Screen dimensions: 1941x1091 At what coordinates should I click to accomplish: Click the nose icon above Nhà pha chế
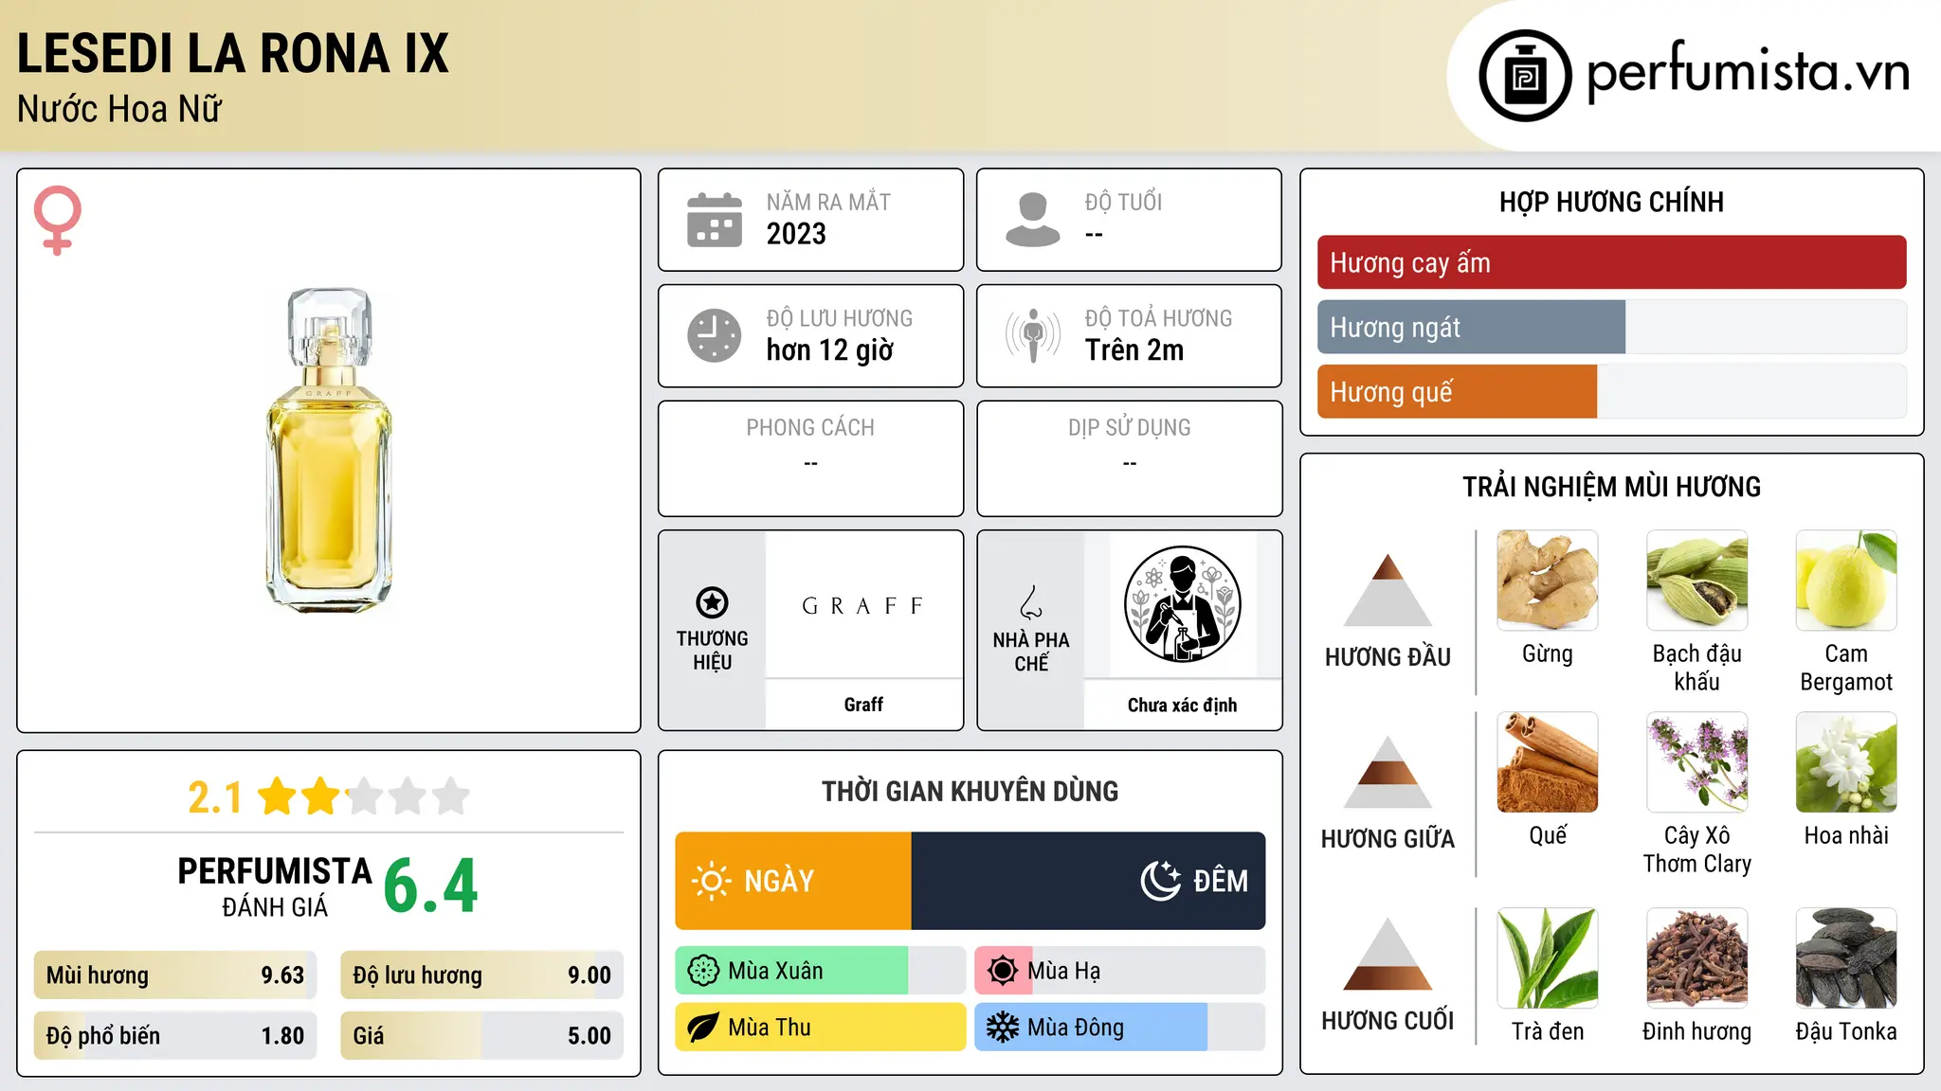coord(1031,602)
